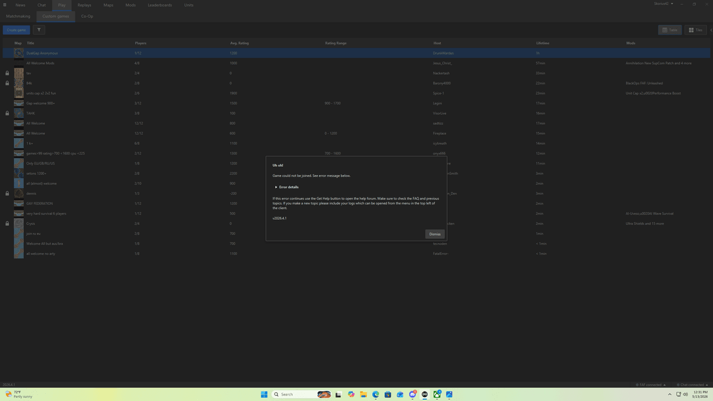Click the BlackOps FAF: Unleashed mods cell

click(644, 83)
